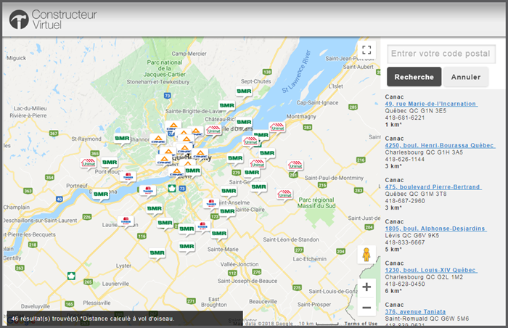Click 'Lévis QC G6V 9K5' address text
Viewport: 508px width, 328px height.
(411, 236)
